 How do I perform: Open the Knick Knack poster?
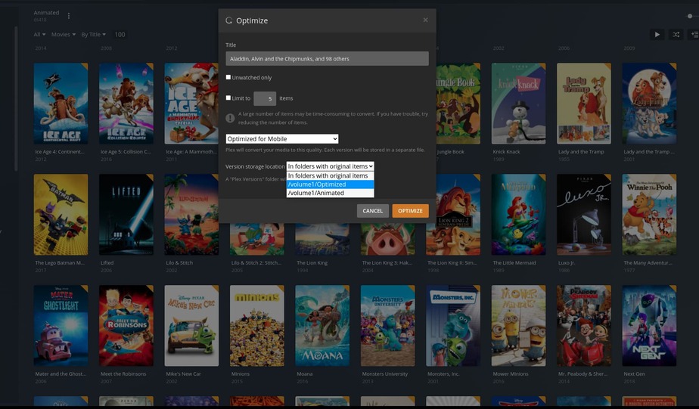coord(518,104)
